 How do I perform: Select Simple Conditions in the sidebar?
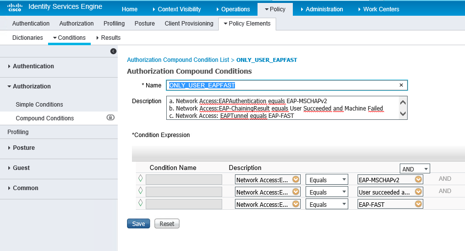click(39, 105)
